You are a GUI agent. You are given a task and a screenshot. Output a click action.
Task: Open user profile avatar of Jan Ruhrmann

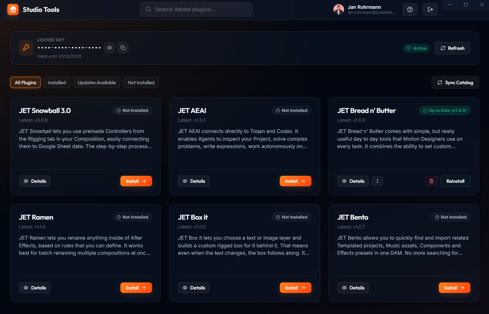coord(339,9)
